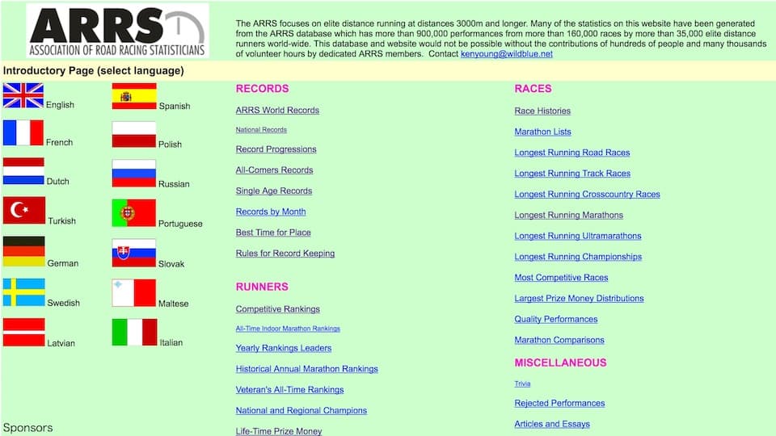Open Life-Time Prize Money link
Image resolution: width=776 pixels, height=436 pixels.
click(279, 431)
